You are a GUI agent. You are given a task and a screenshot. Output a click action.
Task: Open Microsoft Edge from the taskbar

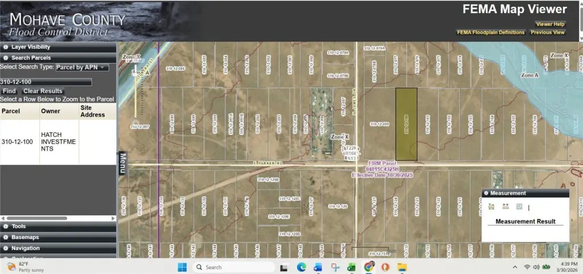(301, 267)
